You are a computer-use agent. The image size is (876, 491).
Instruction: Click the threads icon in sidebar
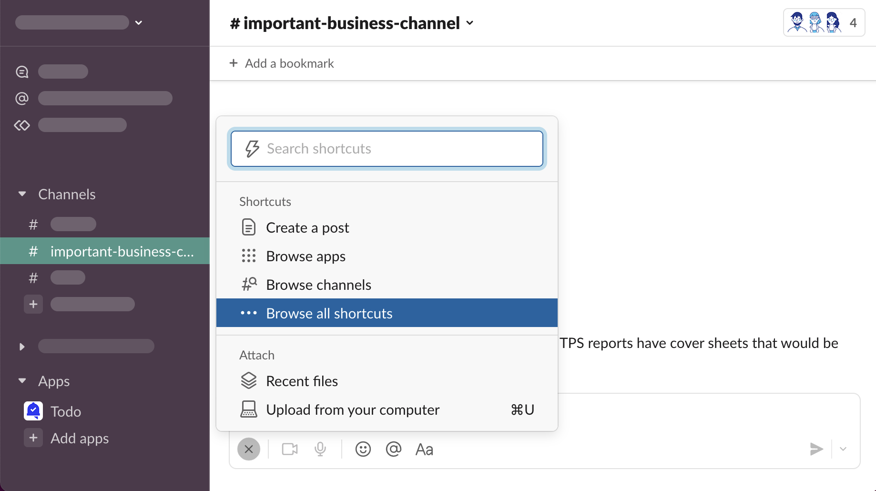pyautogui.click(x=22, y=72)
